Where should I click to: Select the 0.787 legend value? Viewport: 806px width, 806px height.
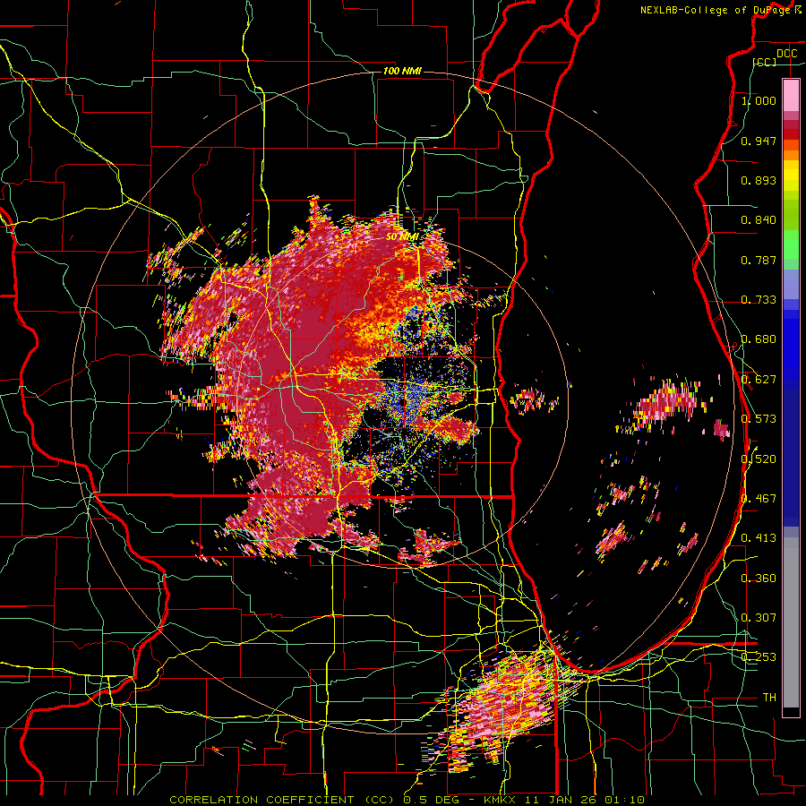click(759, 260)
